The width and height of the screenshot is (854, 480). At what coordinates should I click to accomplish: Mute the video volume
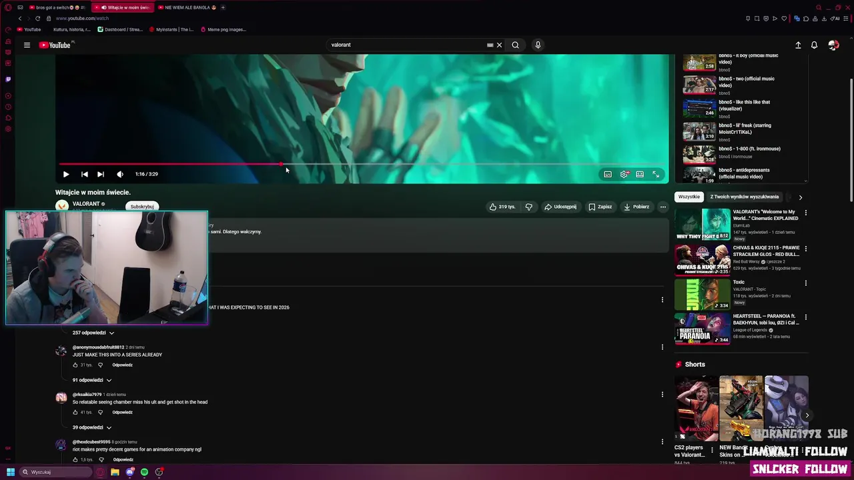tap(120, 174)
